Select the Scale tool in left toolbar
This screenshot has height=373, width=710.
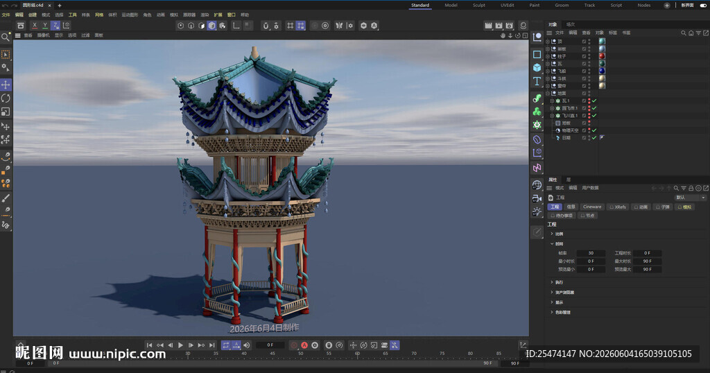pos(6,112)
